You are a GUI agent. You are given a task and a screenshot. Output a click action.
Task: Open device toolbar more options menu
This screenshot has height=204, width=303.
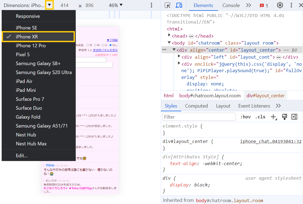click(x=151, y=5)
